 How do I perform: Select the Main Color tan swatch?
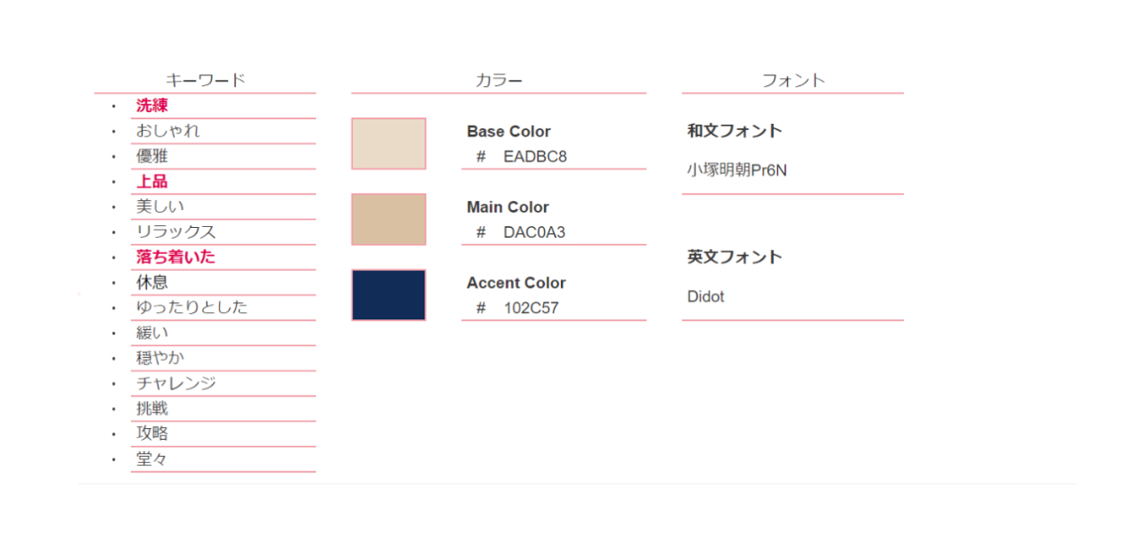[389, 219]
